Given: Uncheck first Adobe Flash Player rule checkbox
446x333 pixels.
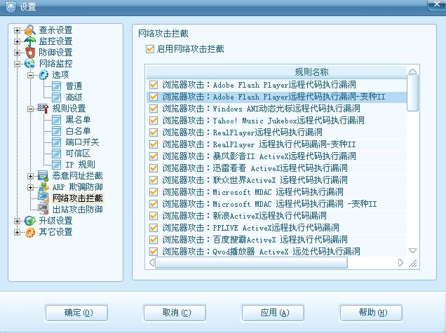Looking at the screenshot, I should 154,85.
